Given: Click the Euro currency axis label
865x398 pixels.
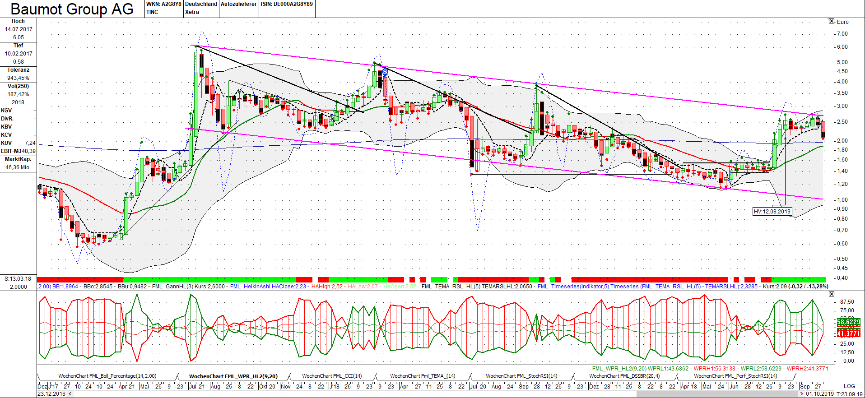Looking at the screenshot, I should pos(843,22).
